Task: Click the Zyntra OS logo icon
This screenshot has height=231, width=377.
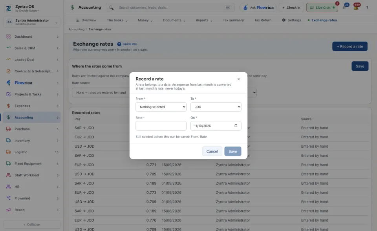Action: pyautogui.click(x=8, y=8)
